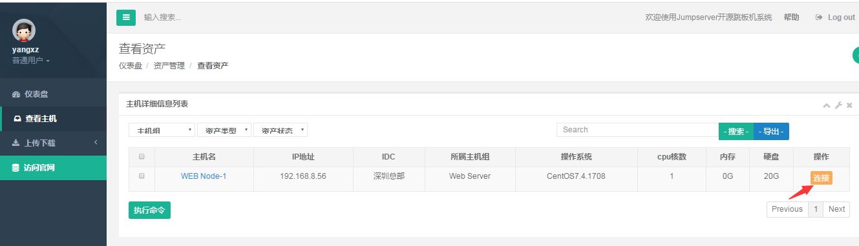The height and width of the screenshot is (246, 859).
Task: Click the dashboard gauge icon
Action: (16, 94)
